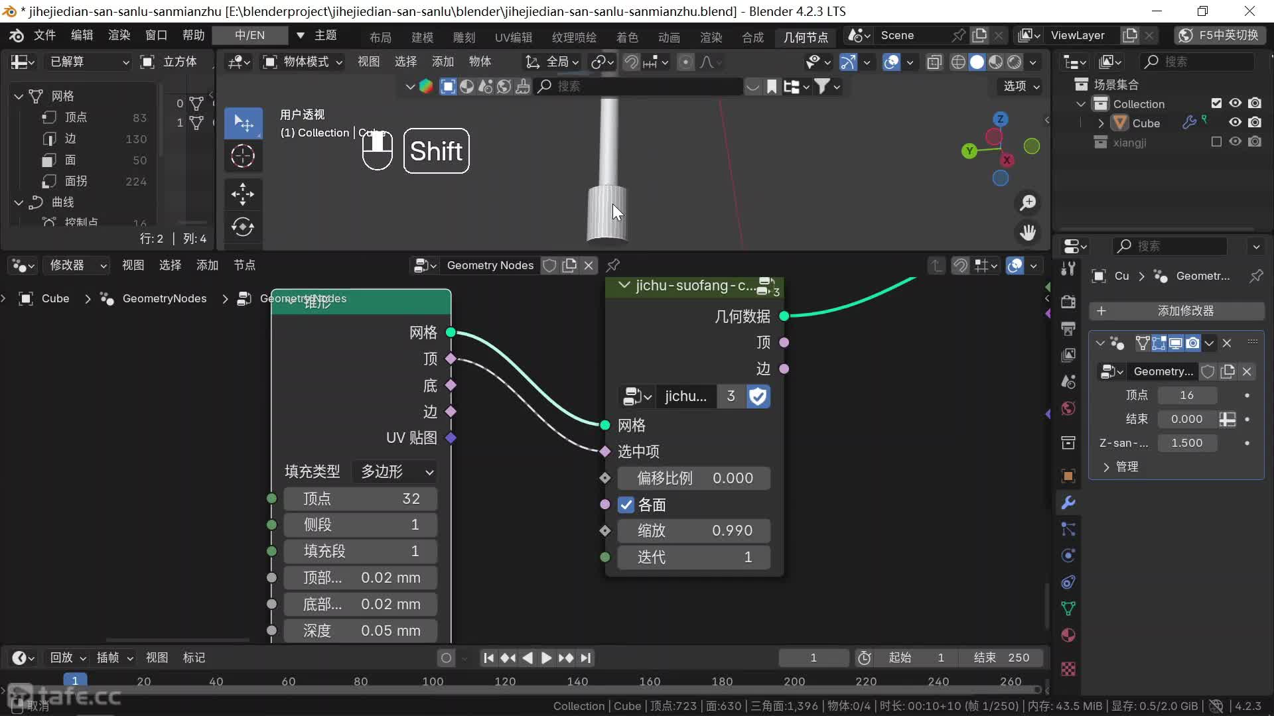Image resolution: width=1274 pixels, height=716 pixels.
Task: Click the 中/EN language button
Action: coord(249,35)
